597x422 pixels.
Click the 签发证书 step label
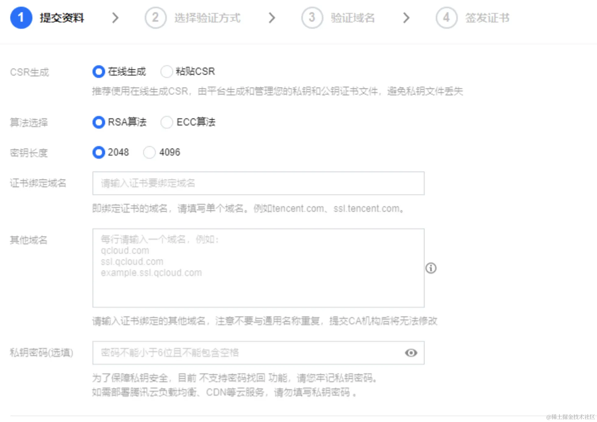[x=487, y=18]
